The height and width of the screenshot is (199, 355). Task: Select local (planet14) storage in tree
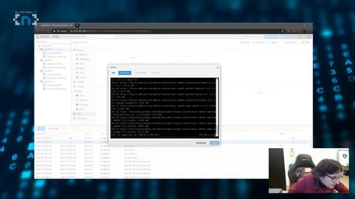[53, 53]
